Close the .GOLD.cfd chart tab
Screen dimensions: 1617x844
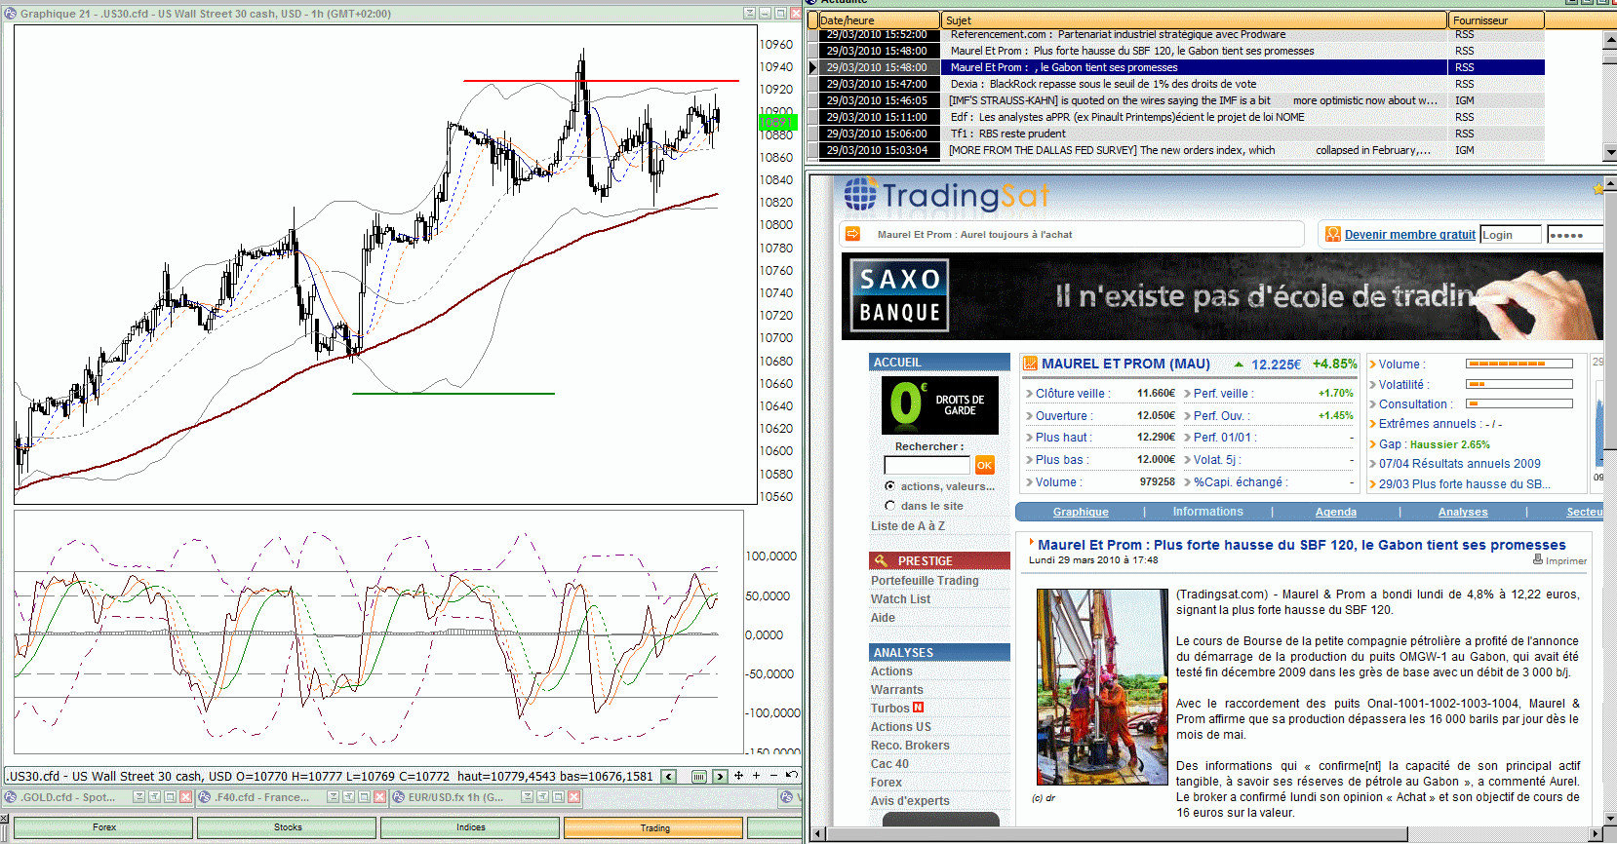pos(185,797)
